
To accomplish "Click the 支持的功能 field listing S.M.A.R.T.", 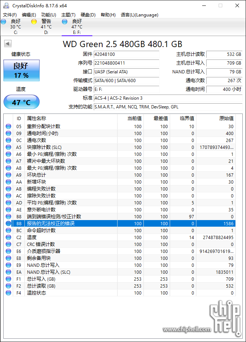I will [168, 107].
